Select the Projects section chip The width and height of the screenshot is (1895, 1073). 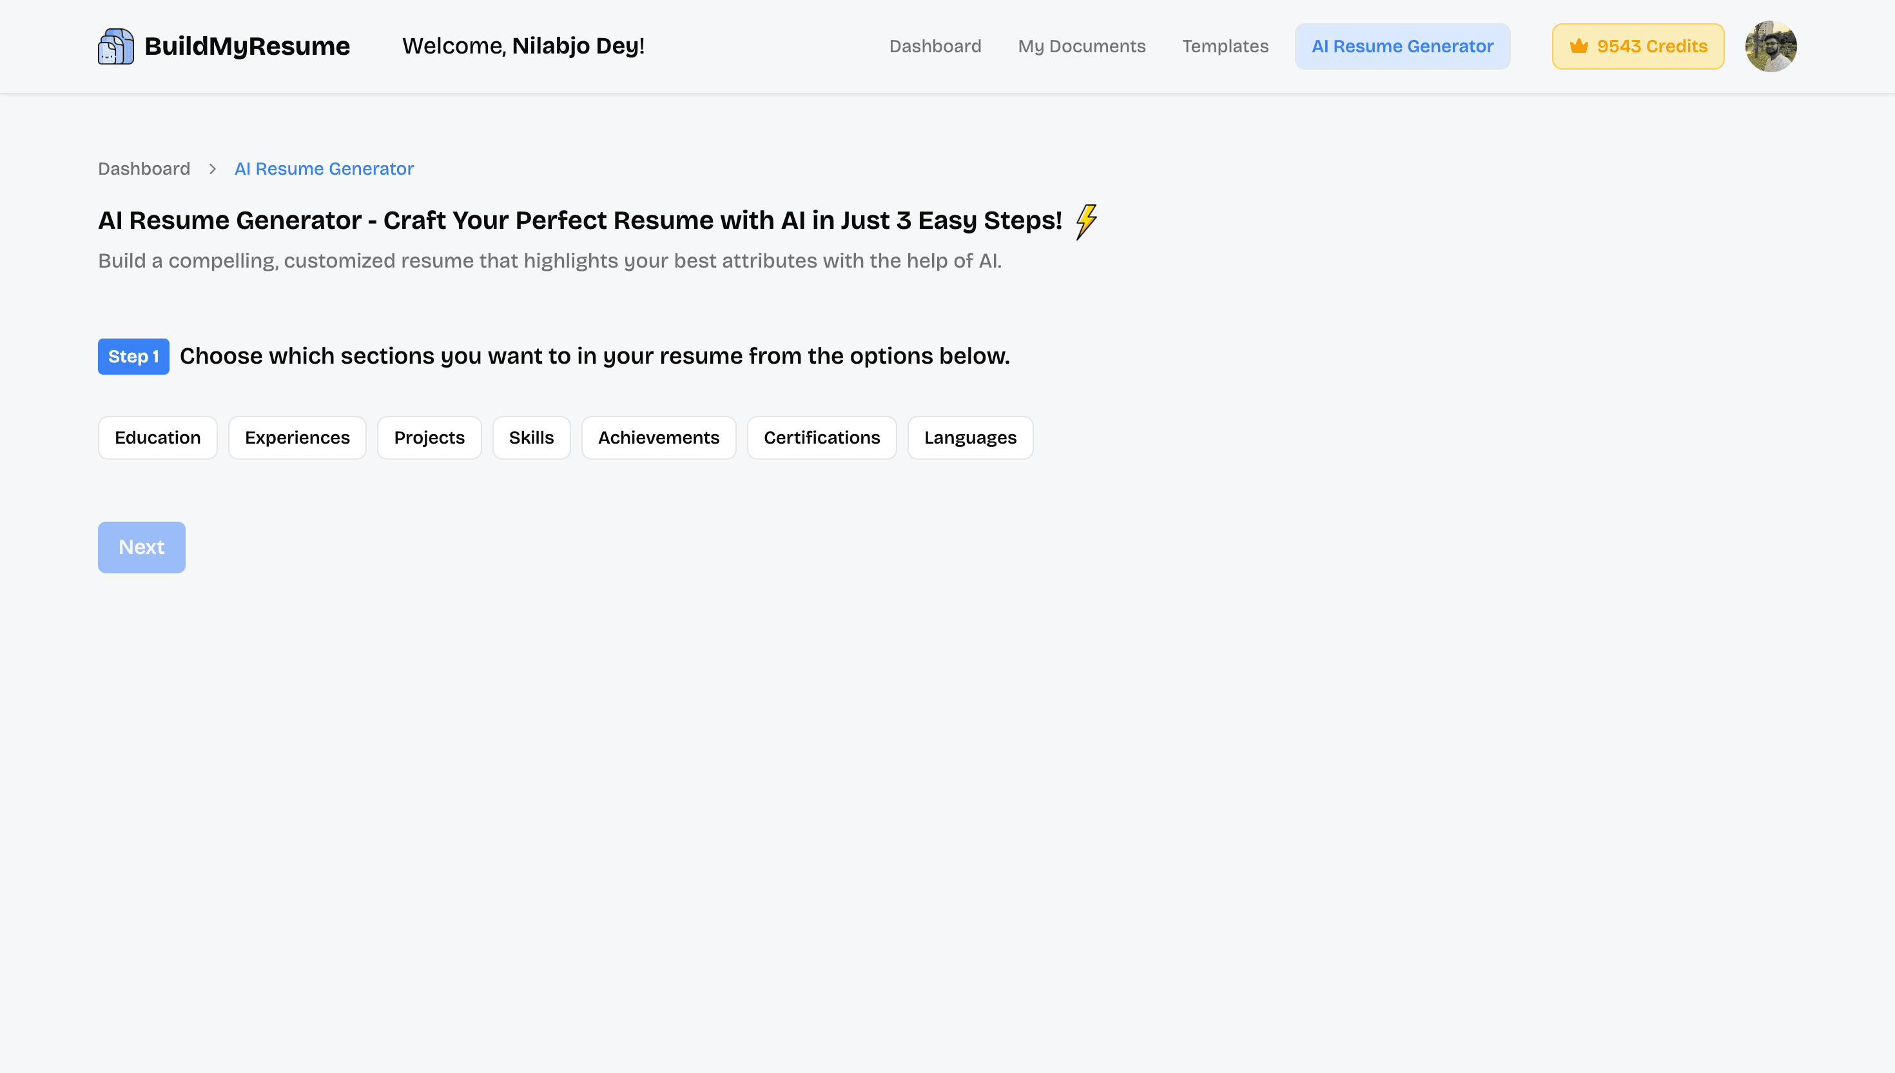point(429,438)
